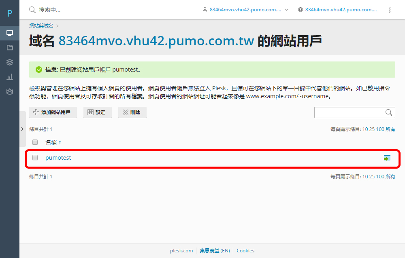Show 所有 entries in top pager

pyautogui.click(x=390, y=129)
